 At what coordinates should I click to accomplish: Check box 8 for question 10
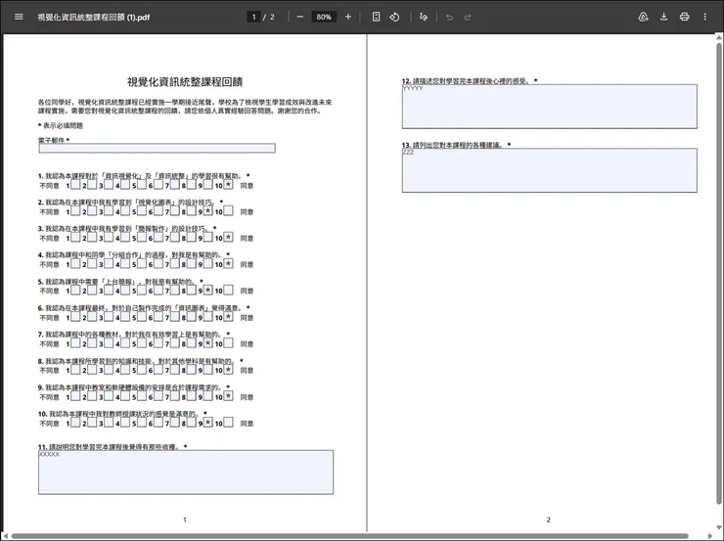click(x=192, y=423)
